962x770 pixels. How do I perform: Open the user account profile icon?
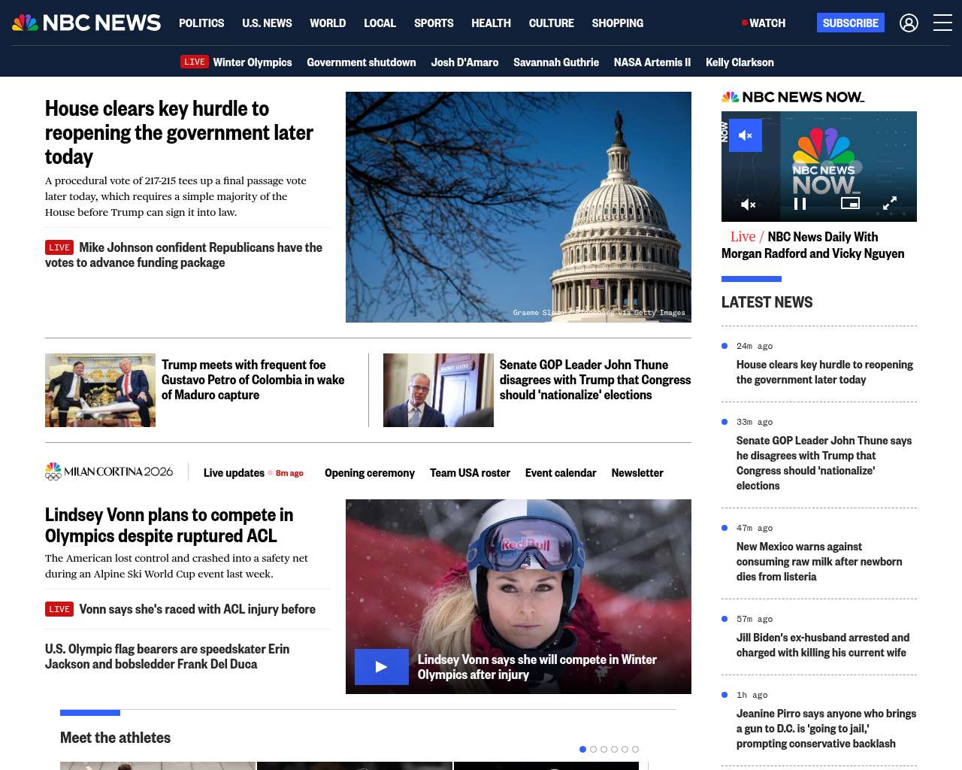pos(909,23)
